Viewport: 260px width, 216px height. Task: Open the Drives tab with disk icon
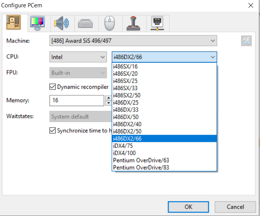coord(86,23)
